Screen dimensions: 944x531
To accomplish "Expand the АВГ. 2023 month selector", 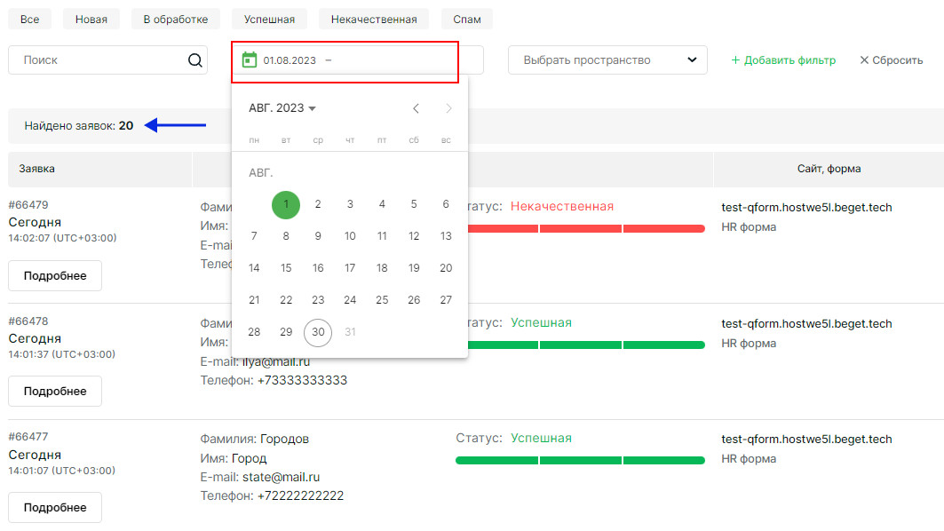I will [x=282, y=108].
